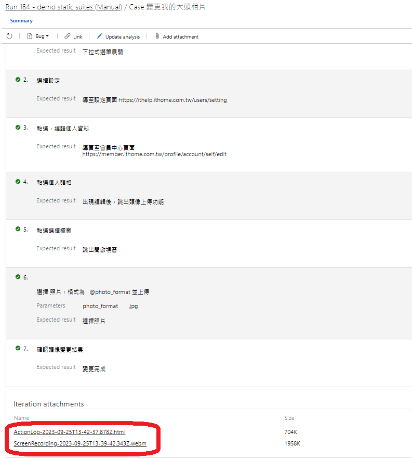Click the Name column header

21,418
